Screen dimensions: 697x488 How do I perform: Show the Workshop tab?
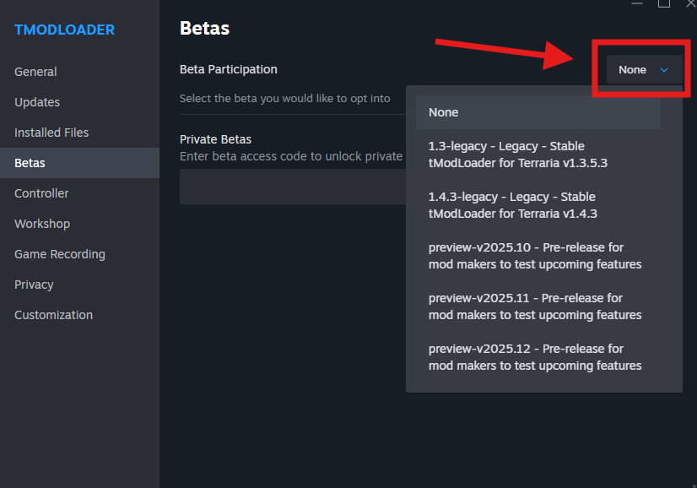point(42,224)
